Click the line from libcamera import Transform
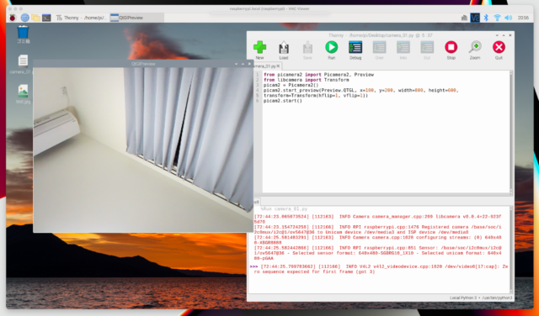Image resolution: width=539 pixels, height=316 pixels. (x=306, y=80)
